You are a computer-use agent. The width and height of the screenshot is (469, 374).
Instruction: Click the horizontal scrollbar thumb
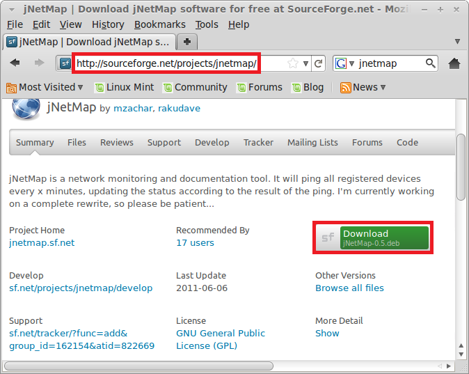coord(138,366)
